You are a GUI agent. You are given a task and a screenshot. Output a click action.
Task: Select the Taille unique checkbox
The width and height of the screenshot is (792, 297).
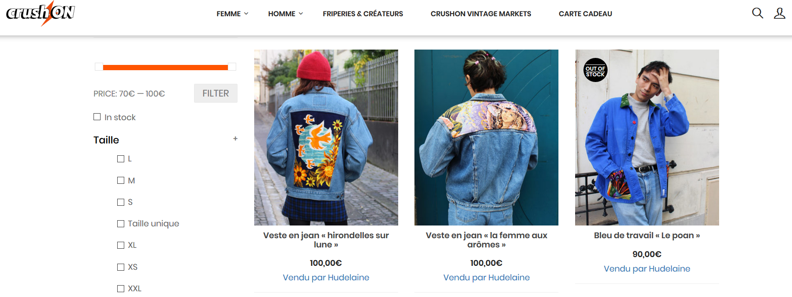tap(121, 224)
